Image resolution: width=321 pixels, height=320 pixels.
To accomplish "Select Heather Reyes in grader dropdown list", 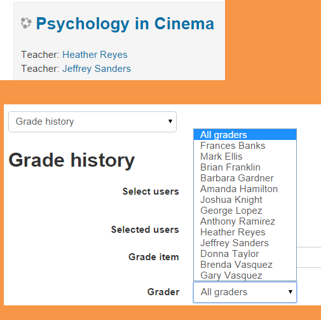I will pos(245,232).
